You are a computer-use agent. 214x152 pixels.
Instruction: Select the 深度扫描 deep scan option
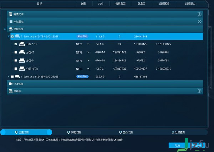click(x=74, y=132)
